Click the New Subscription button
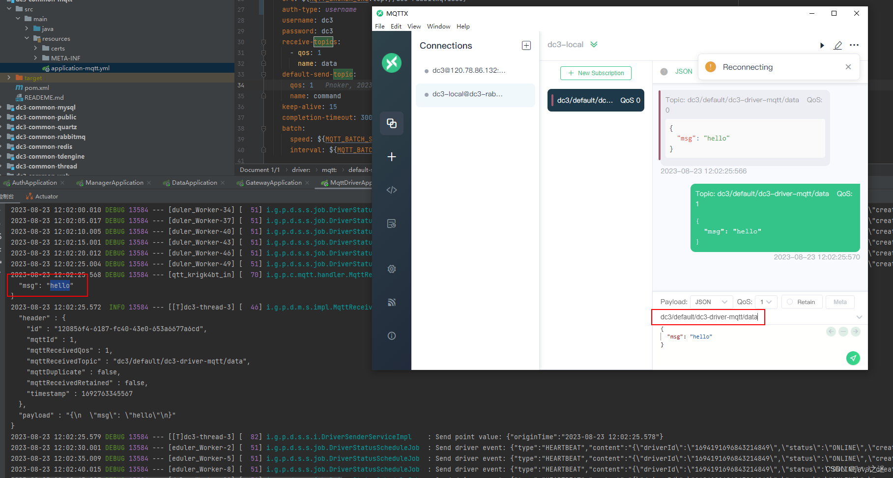The width and height of the screenshot is (893, 478). coord(596,73)
